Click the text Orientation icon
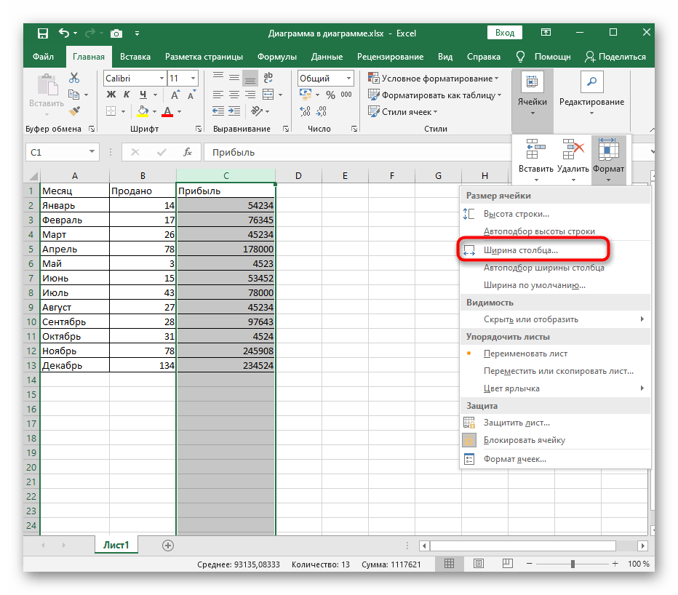This screenshot has height=595, width=678. click(257, 111)
